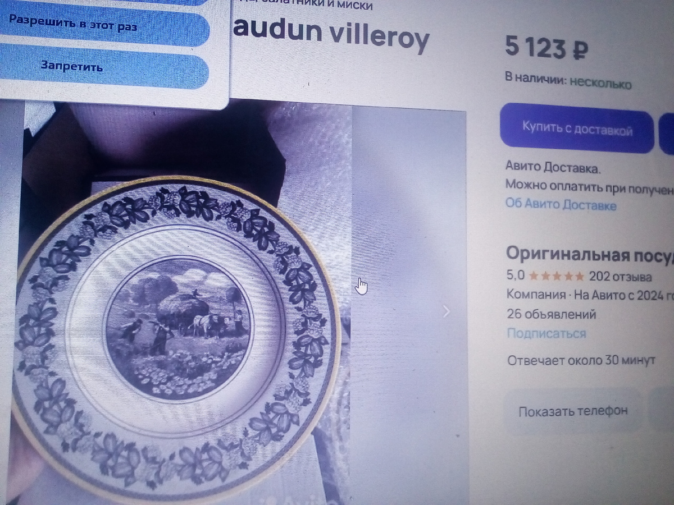The image size is (674, 505).
Task: Show seller phone with 'Показать телефон'
Action: click(x=572, y=411)
